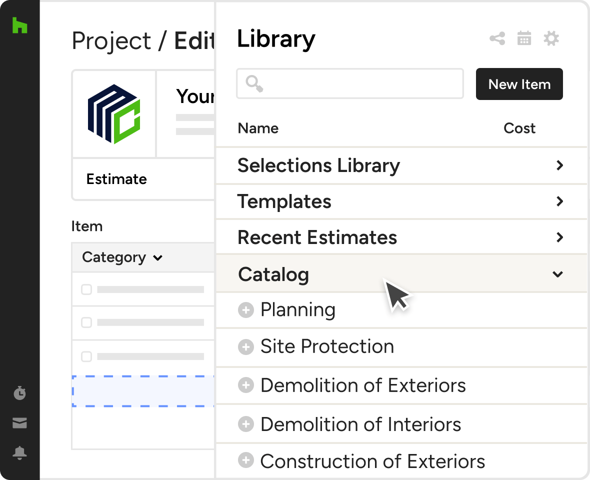
Task: Click the New Item button
Action: click(x=519, y=84)
